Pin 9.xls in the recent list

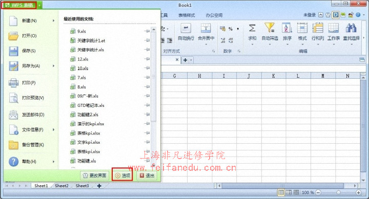coord(147,31)
